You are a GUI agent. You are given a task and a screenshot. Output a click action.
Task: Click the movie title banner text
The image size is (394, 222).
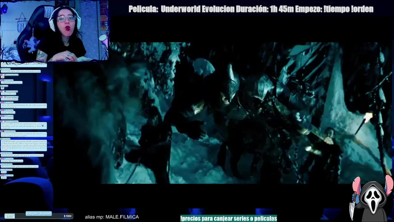tap(251, 9)
